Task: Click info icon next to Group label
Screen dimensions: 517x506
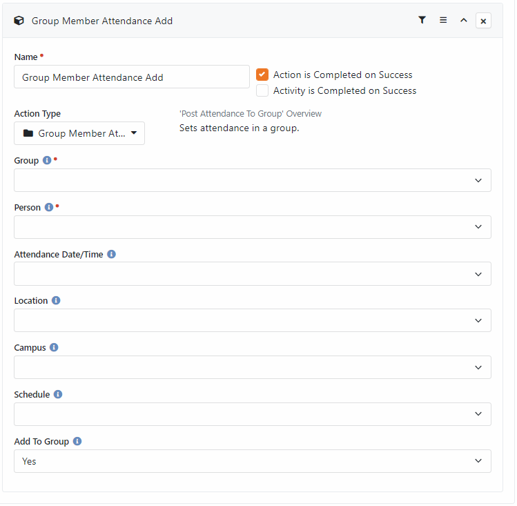Action: (x=47, y=160)
